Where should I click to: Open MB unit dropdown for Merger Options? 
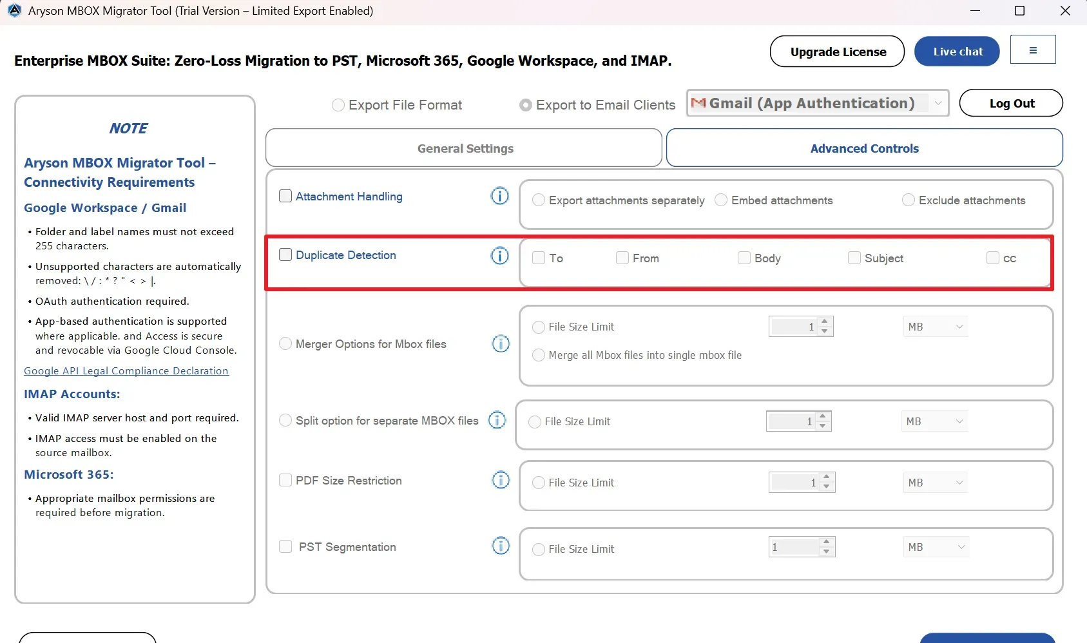pyautogui.click(x=936, y=327)
